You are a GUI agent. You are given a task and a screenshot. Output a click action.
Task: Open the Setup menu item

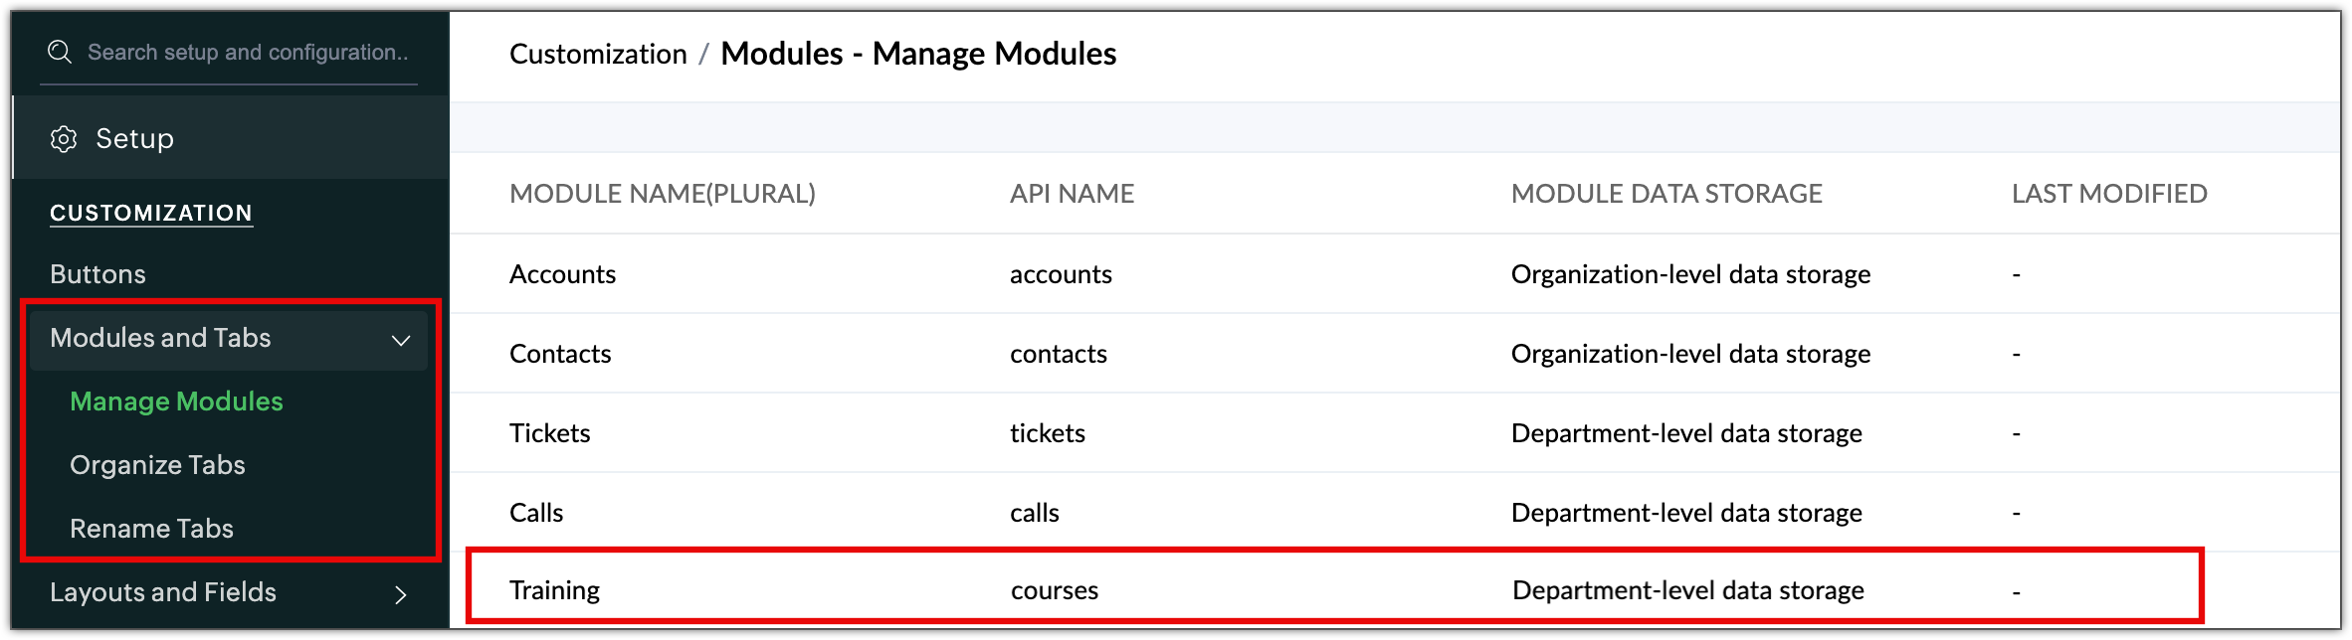pos(134,139)
